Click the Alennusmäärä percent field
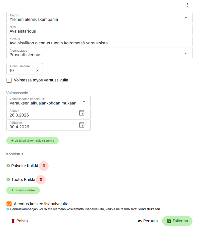 [21, 70]
